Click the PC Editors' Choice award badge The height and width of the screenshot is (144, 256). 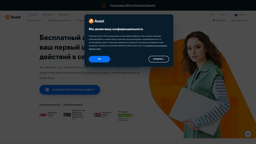click(43, 115)
